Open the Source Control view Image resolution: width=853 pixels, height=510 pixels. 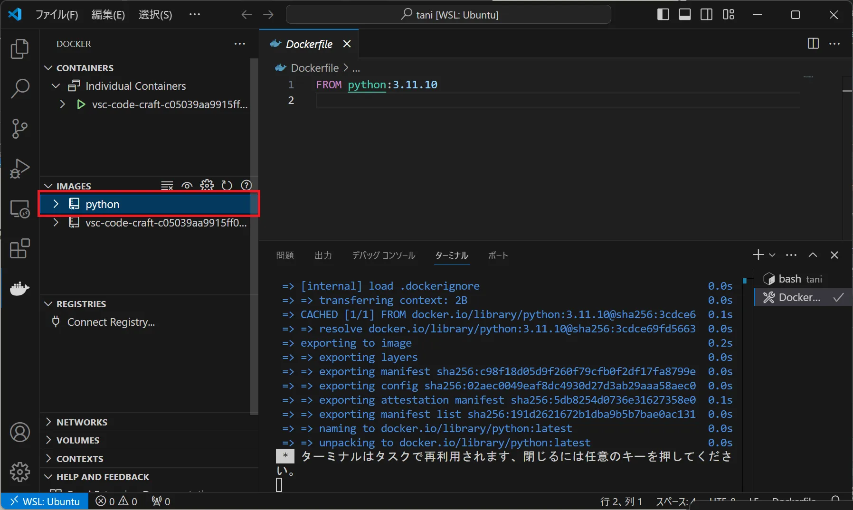click(19, 128)
